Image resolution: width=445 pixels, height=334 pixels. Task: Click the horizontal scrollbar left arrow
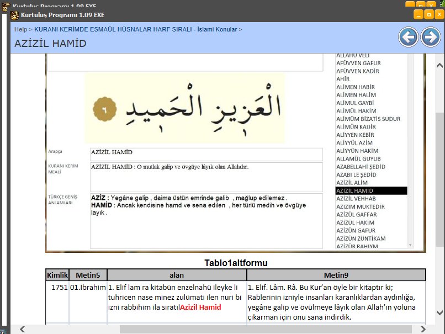tap(23, 329)
